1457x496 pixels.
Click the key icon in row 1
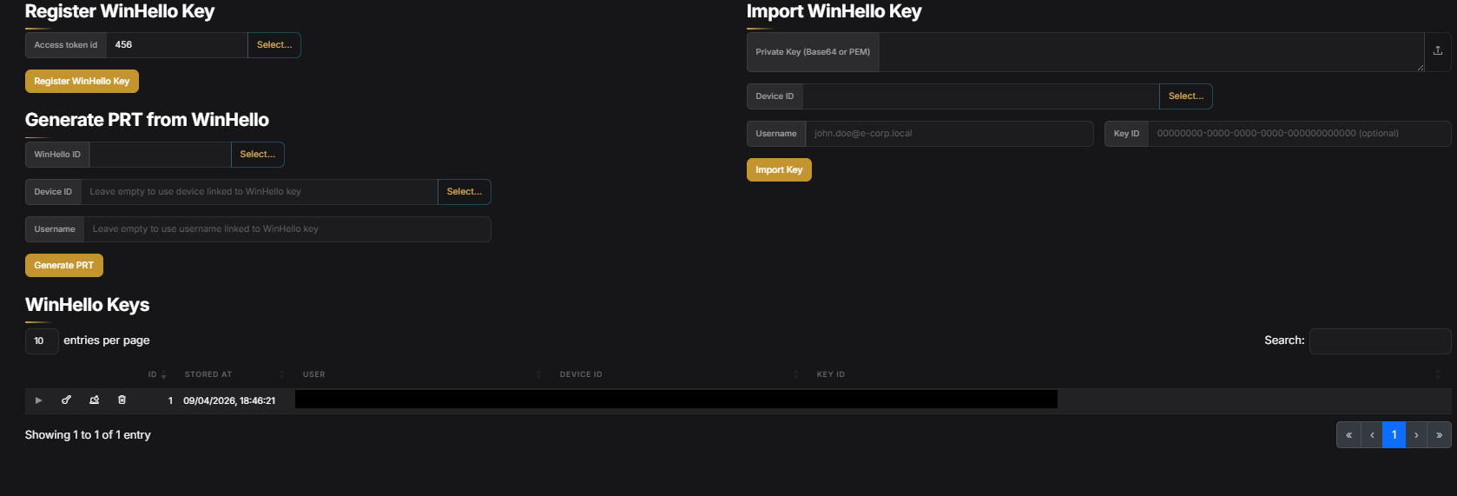[x=66, y=400]
